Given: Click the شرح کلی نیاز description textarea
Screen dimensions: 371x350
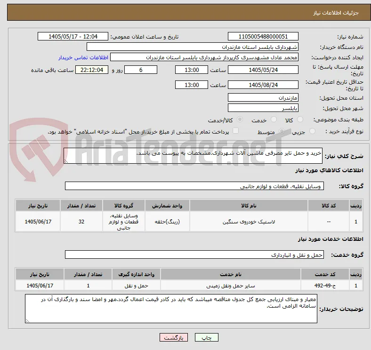Looking at the screenshot, I should (x=193, y=156).
